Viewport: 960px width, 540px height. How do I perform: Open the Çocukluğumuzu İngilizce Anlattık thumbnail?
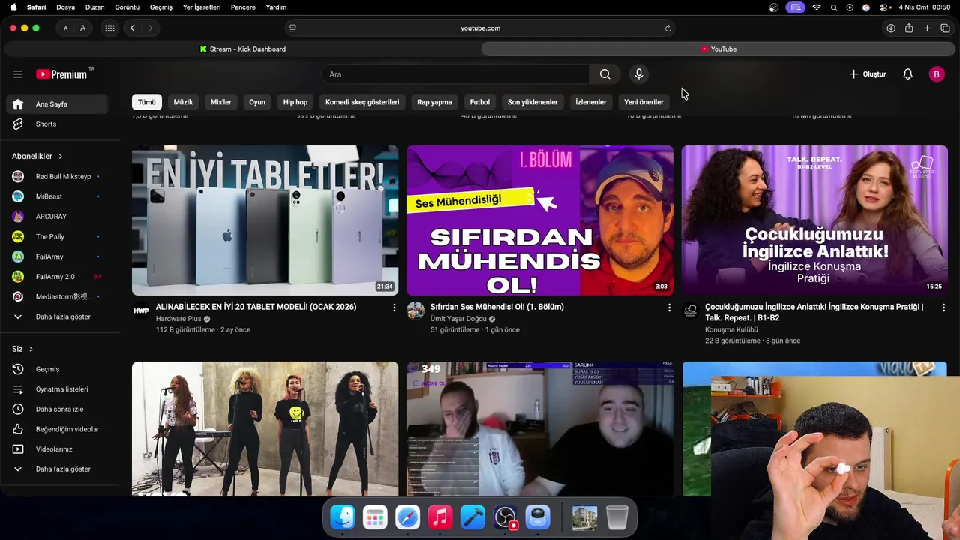(814, 220)
